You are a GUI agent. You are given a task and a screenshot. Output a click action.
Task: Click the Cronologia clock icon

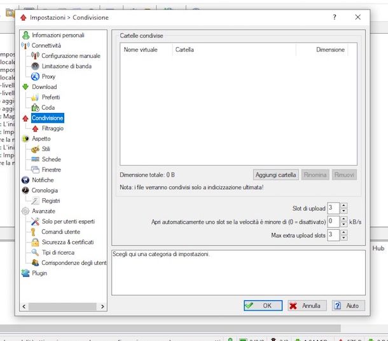click(x=25, y=190)
